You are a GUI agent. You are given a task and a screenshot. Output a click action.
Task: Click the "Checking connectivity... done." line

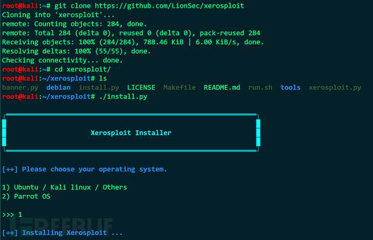(62, 60)
